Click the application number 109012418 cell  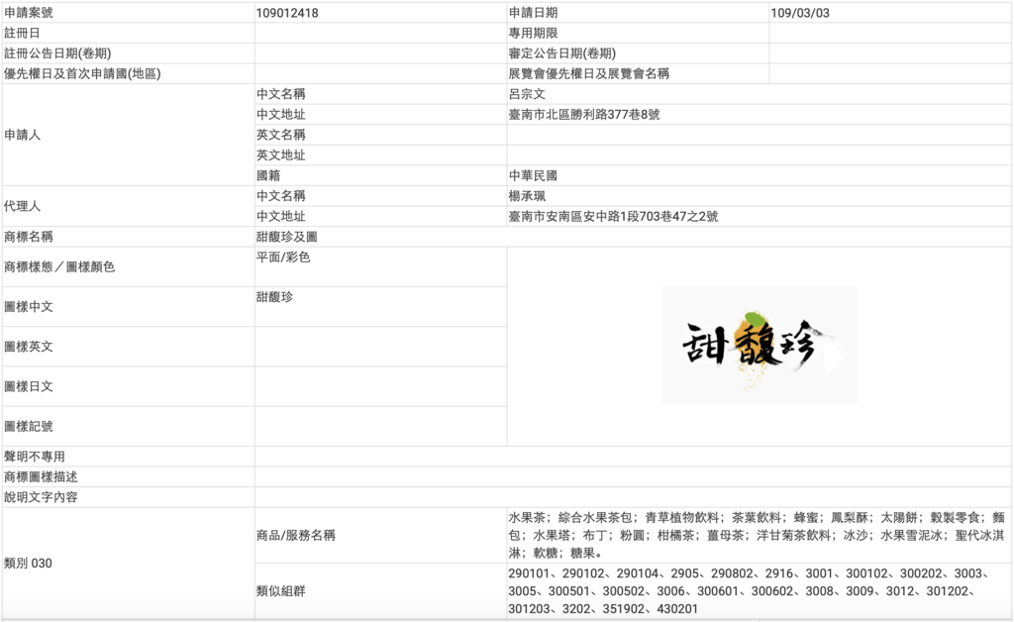(x=287, y=12)
